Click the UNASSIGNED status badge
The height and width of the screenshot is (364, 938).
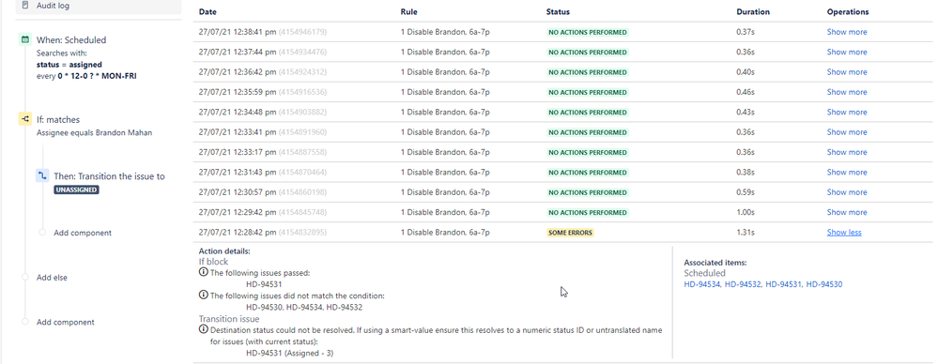(76, 190)
